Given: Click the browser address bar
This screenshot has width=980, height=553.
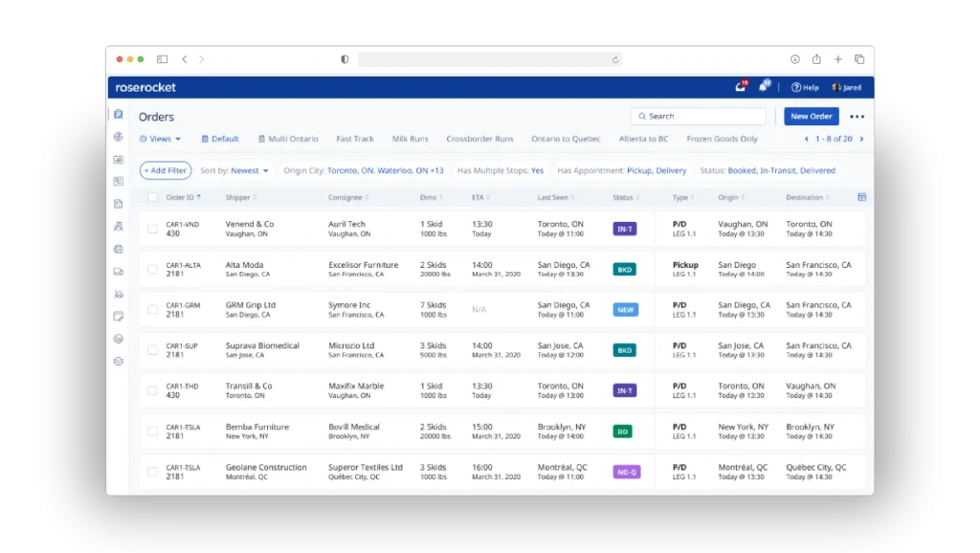Looking at the screenshot, I should (x=489, y=59).
